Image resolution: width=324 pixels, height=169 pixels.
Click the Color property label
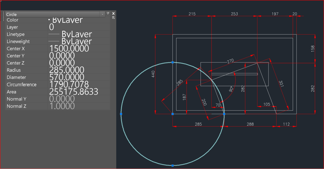click(12, 20)
